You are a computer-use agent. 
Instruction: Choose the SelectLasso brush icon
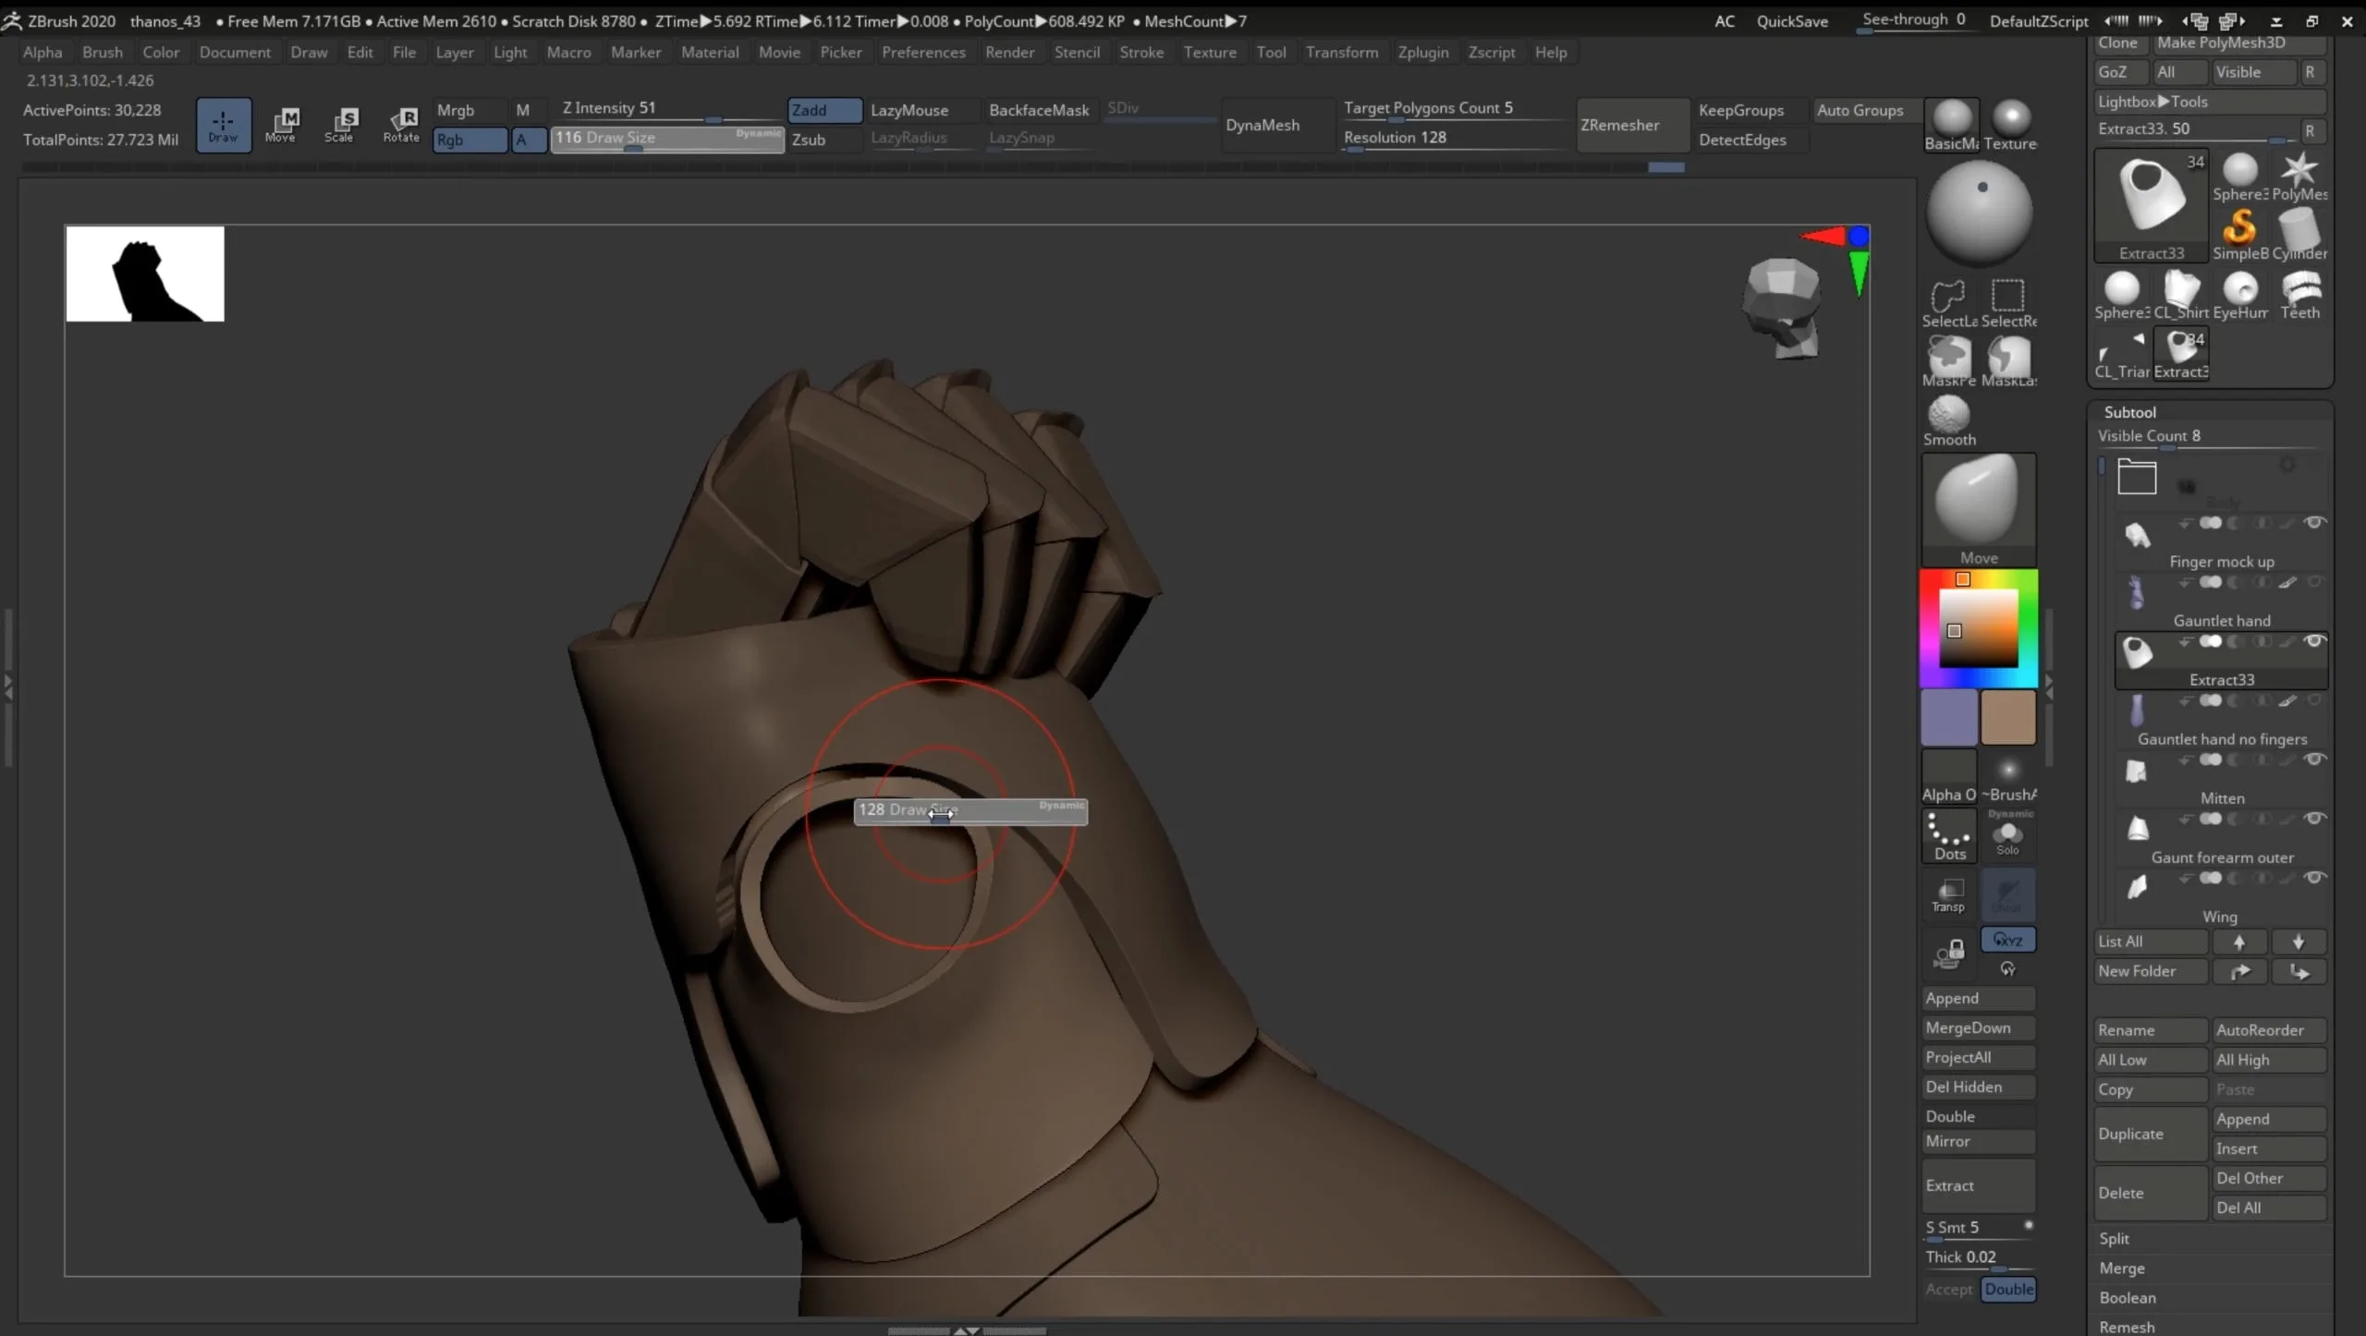pos(1949,303)
